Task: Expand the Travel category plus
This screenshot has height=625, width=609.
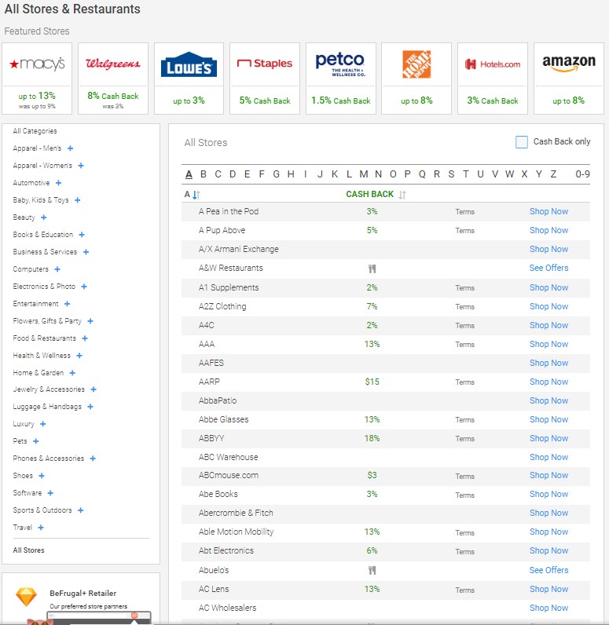Action: point(41,528)
